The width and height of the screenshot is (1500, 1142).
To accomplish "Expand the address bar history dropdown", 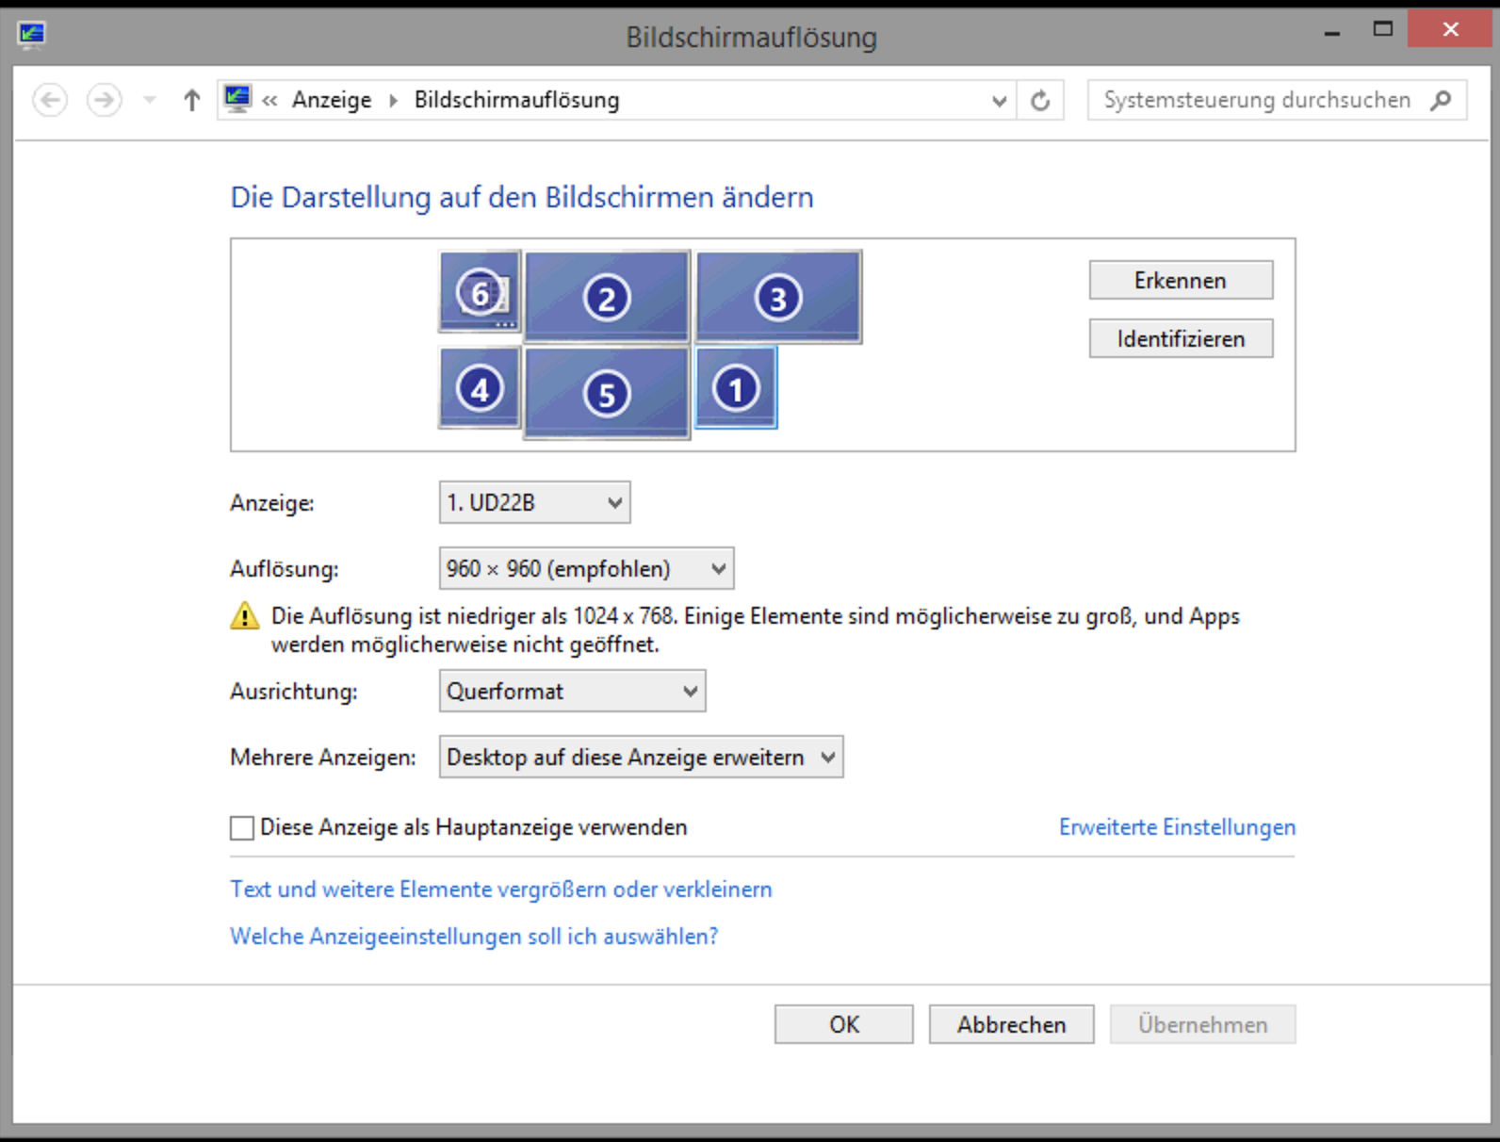I will click(999, 101).
